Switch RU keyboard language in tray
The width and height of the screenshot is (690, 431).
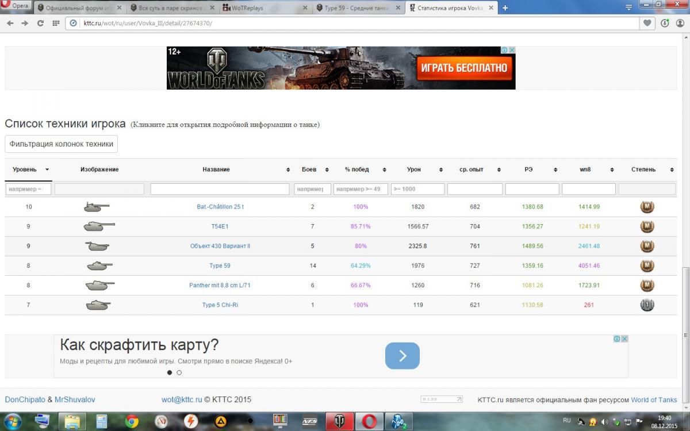[567, 420]
